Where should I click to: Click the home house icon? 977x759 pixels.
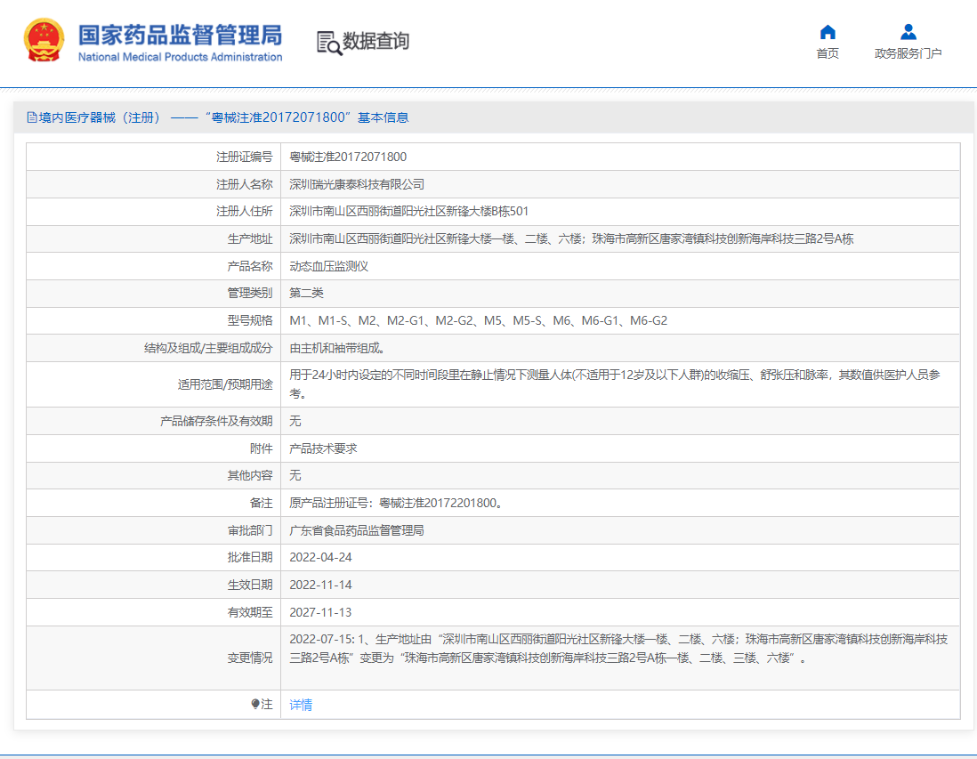pyautogui.click(x=828, y=33)
